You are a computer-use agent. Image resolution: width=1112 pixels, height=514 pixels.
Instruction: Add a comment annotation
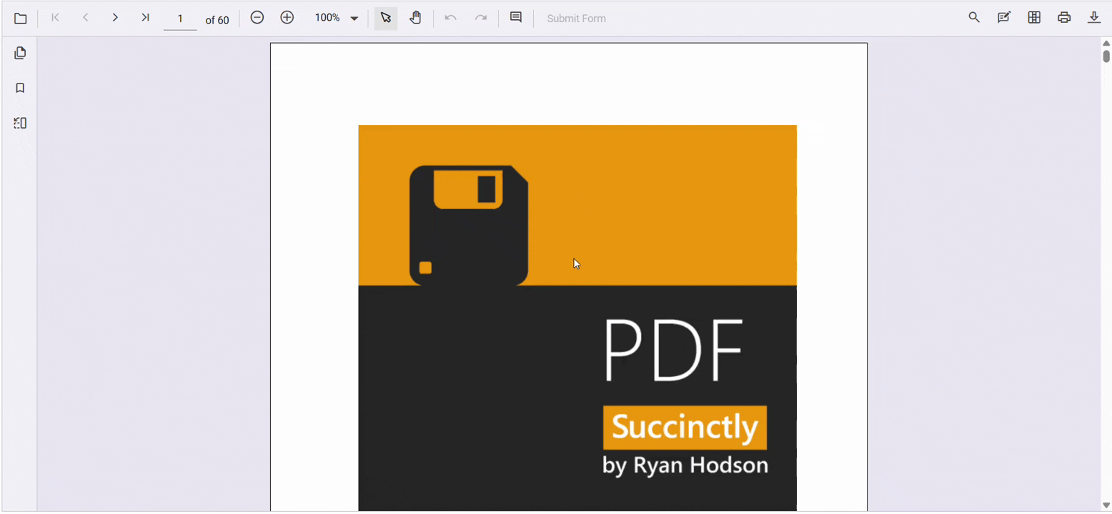coord(516,18)
